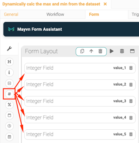This screenshot has height=143, width=139.
Task: Close the Dynamically calc max and min tab
Action: coord(105,4)
